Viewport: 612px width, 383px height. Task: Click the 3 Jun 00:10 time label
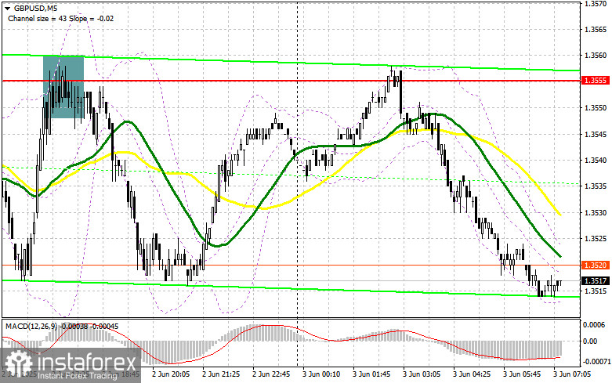click(321, 374)
